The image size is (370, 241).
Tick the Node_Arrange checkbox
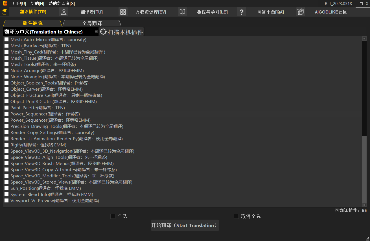coord(6,70)
